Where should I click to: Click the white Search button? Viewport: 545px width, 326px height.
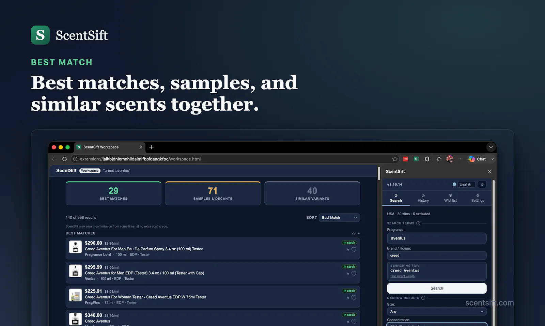[437, 288]
